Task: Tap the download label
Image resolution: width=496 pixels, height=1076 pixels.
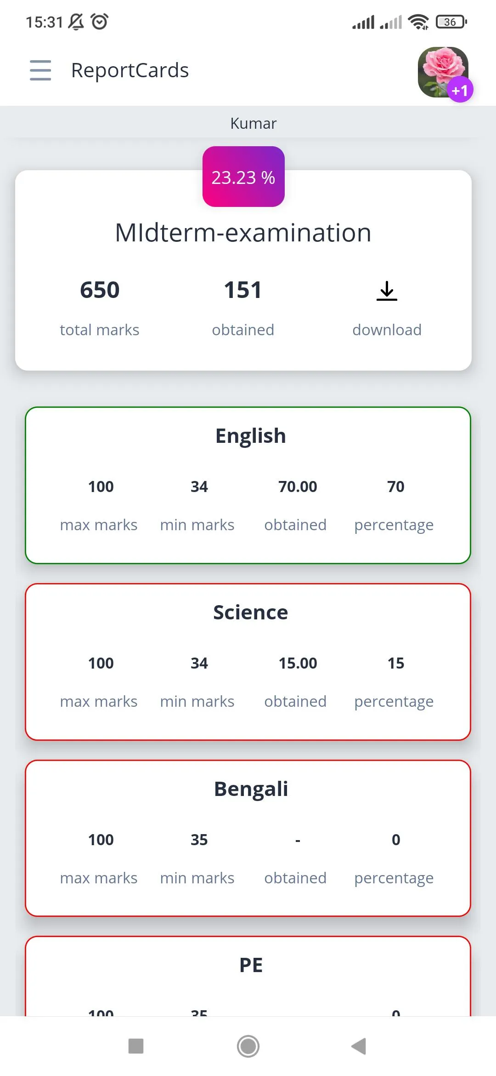Action: (x=387, y=330)
